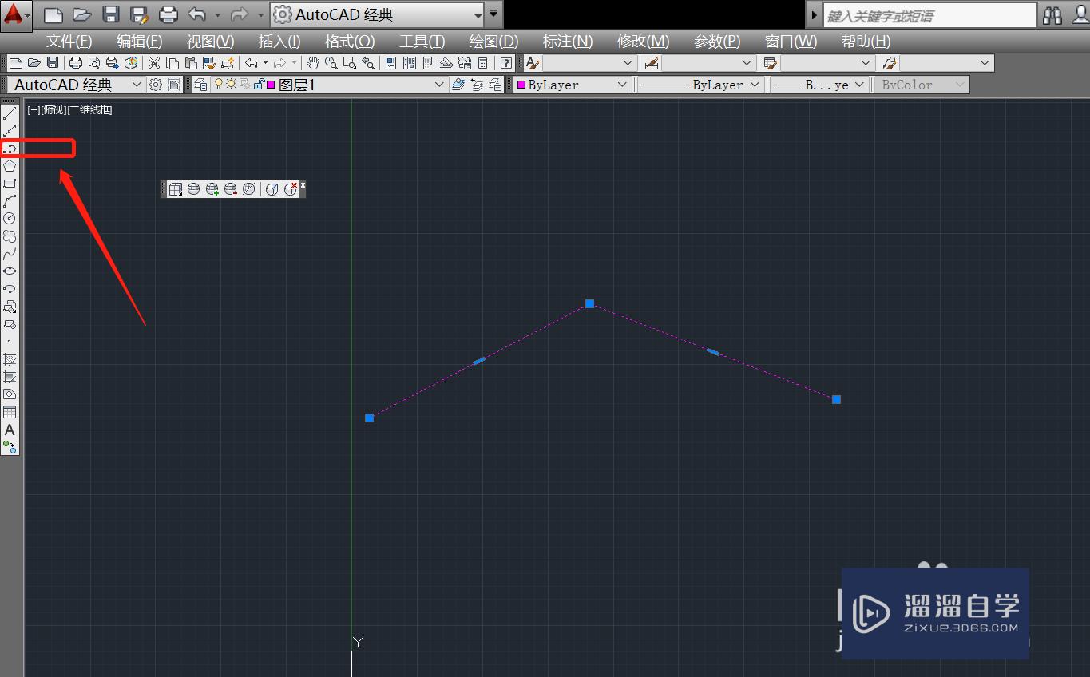Select the Polyline tool
This screenshot has width=1090, height=677.
(x=10, y=149)
